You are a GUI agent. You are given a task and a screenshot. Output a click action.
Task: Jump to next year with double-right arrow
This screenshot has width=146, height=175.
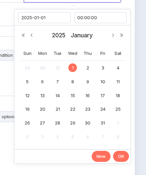(122, 35)
